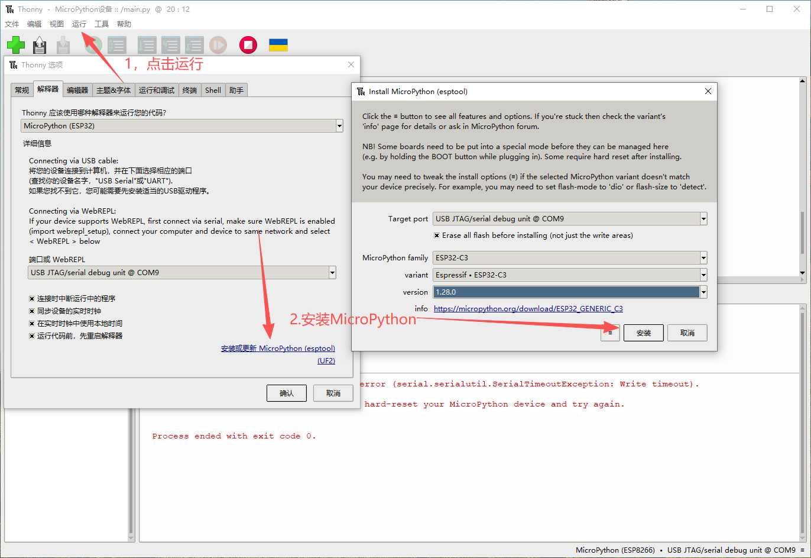Screen dimensions: 811x558
Task: Toggle 连接时中断运行中的程序 checkbox
Action: coord(32,299)
